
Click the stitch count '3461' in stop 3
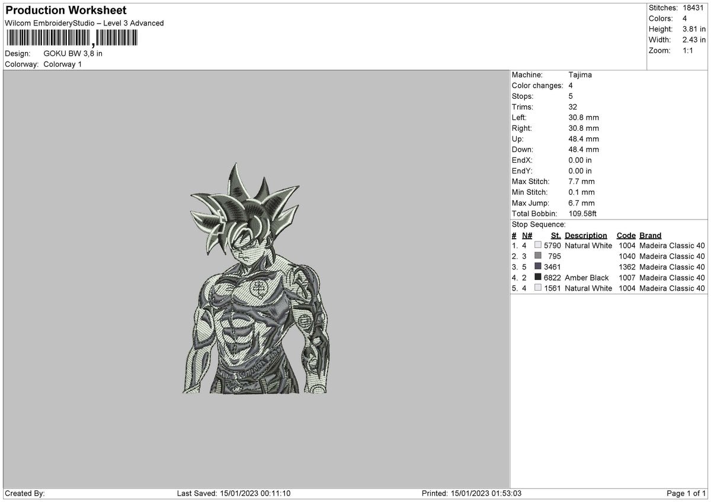552,267
